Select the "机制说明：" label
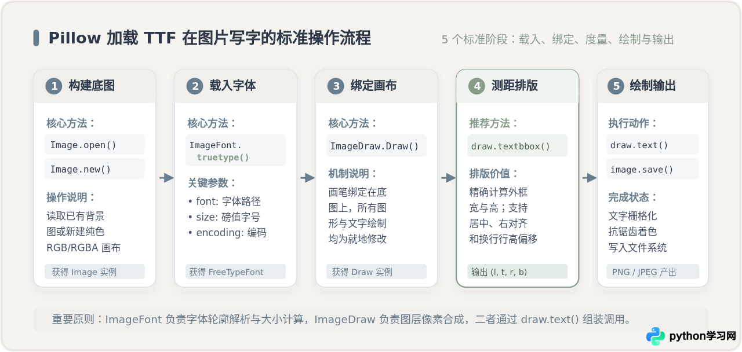 (x=353, y=173)
